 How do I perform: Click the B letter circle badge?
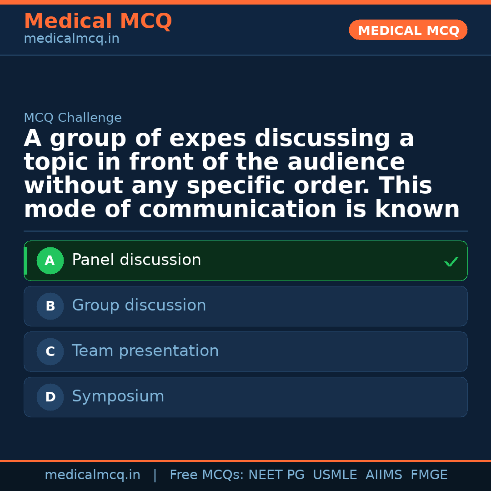(x=50, y=306)
